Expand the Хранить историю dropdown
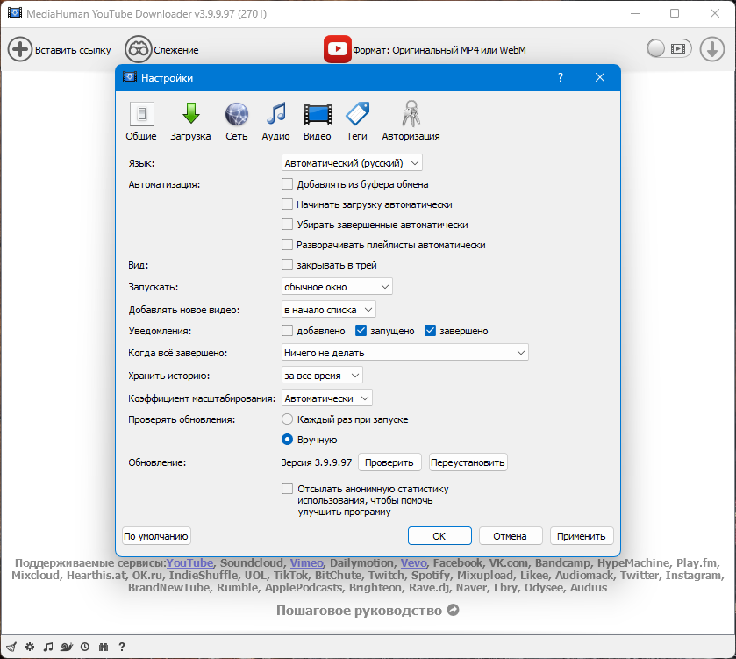 pyautogui.click(x=322, y=375)
